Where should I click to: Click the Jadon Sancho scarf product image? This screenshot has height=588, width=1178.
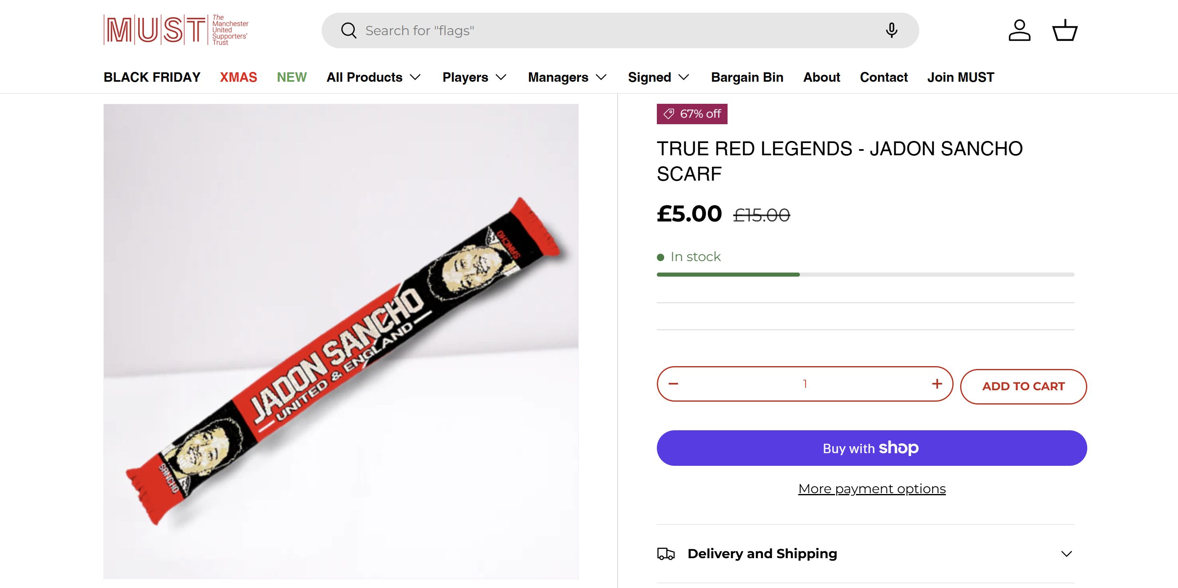pos(340,341)
